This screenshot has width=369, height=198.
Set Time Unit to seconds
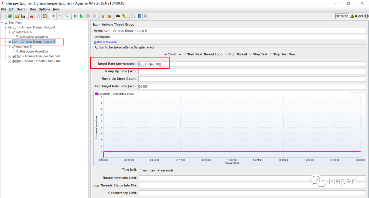tap(159, 170)
